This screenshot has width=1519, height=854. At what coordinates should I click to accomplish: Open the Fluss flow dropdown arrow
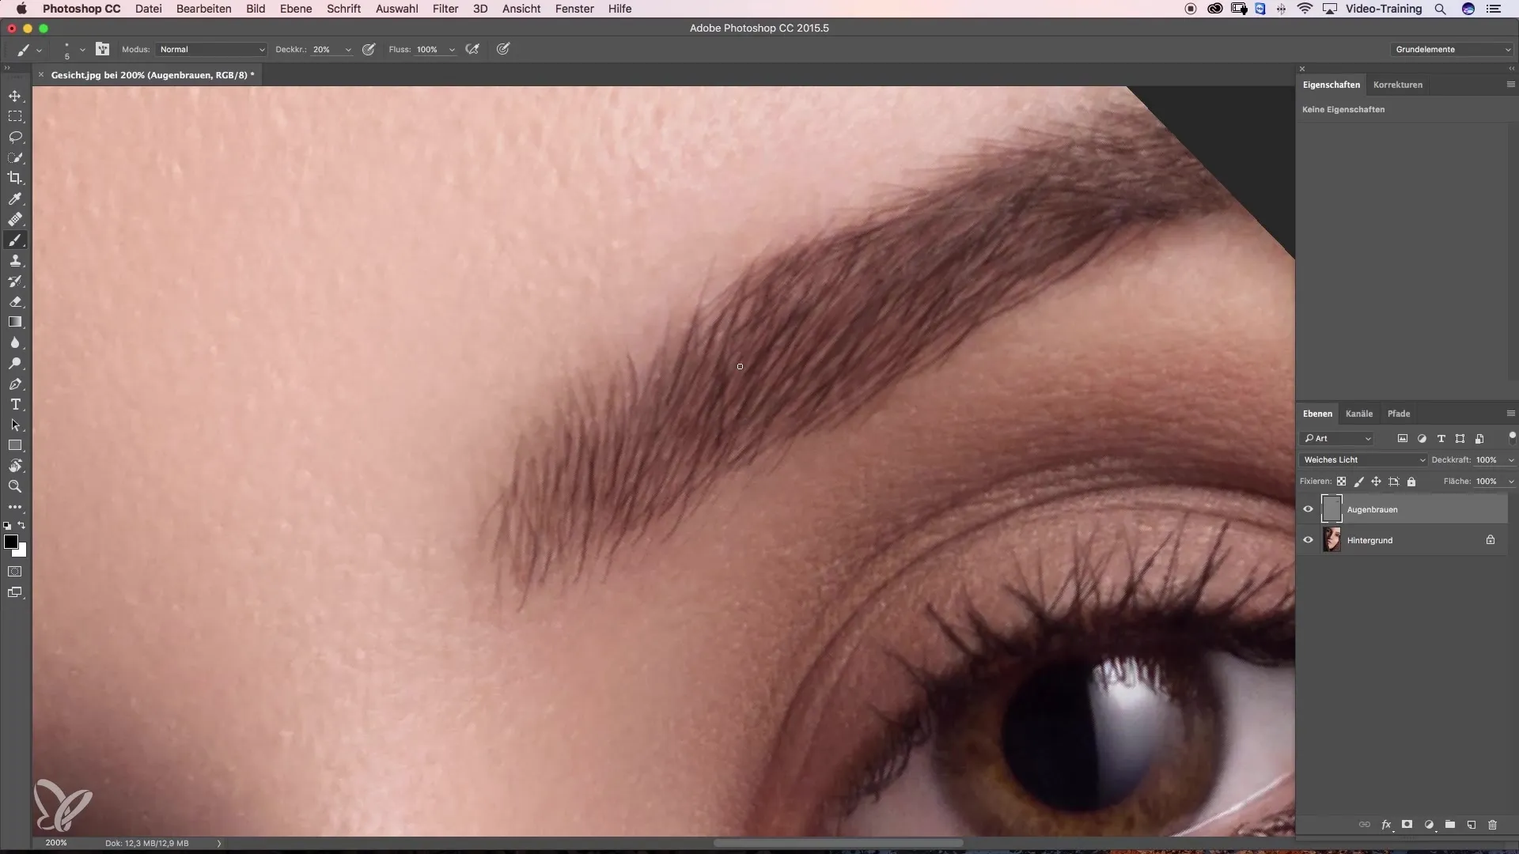pyautogui.click(x=452, y=50)
